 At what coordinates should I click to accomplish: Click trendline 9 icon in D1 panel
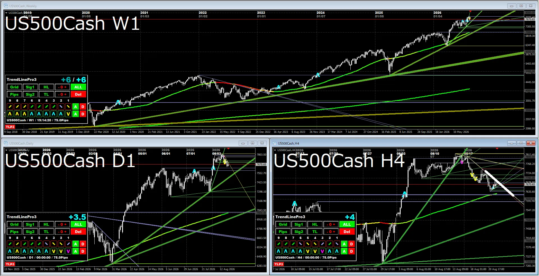click(10, 244)
